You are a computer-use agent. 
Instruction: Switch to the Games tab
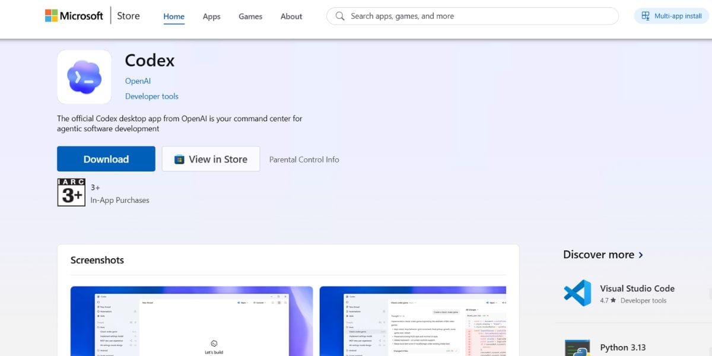pyautogui.click(x=250, y=17)
